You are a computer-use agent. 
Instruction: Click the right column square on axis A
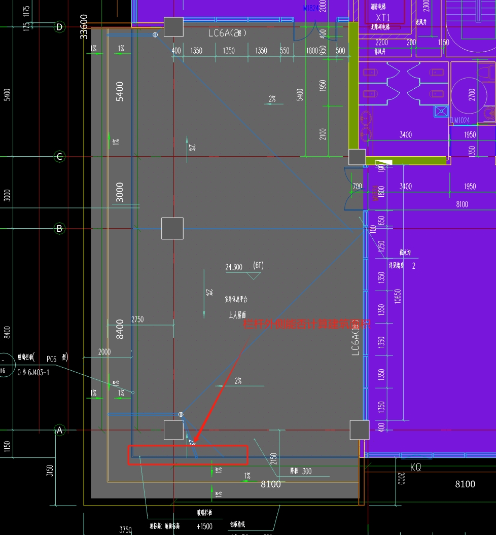[360, 430]
